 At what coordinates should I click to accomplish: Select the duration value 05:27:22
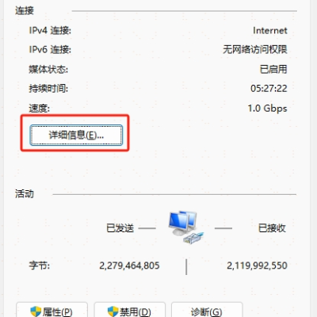point(269,89)
